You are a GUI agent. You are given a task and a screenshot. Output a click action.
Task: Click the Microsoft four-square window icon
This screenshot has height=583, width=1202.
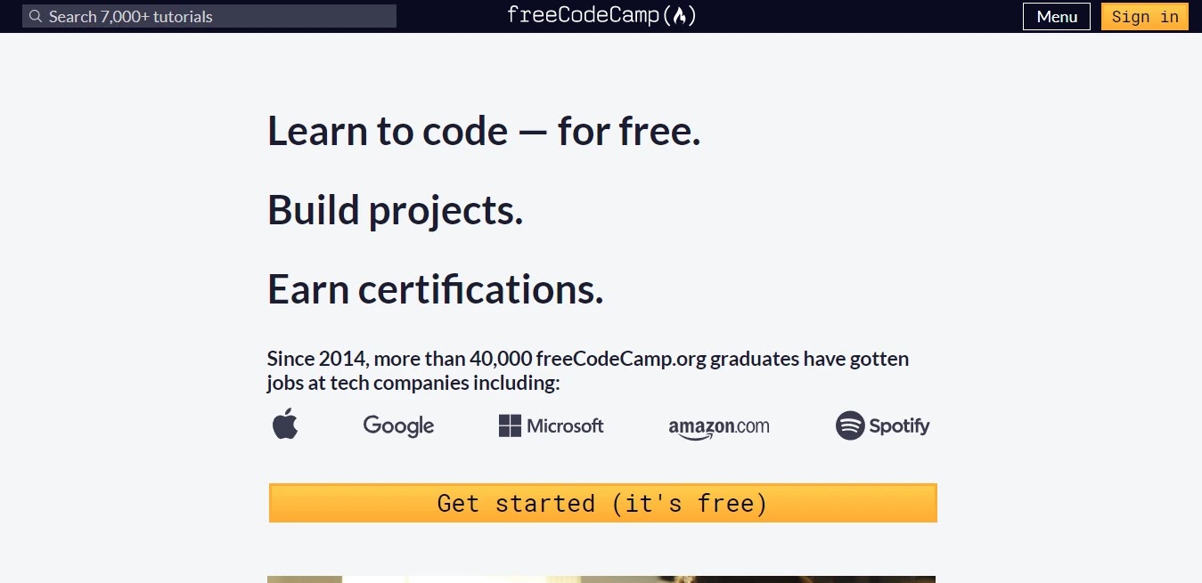tap(508, 425)
